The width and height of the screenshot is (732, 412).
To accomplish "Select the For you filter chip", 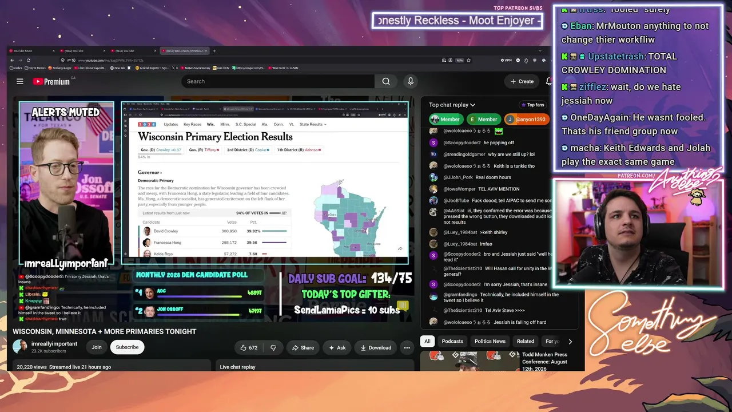I will tap(552, 342).
